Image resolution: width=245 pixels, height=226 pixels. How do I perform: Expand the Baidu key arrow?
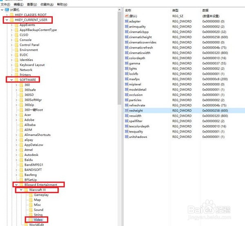(x=16, y=160)
